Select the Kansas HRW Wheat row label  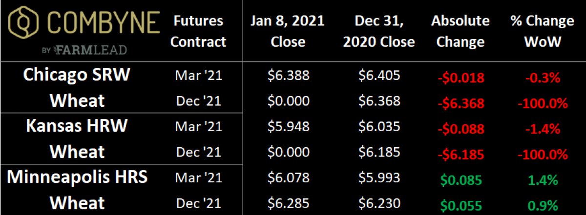click(x=78, y=138)
